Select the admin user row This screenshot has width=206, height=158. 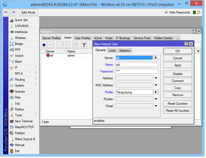pyautogui.click(x=67, y=55)
